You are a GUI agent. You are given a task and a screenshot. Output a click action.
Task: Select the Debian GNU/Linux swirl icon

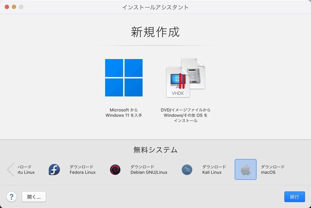click(115, 170)
